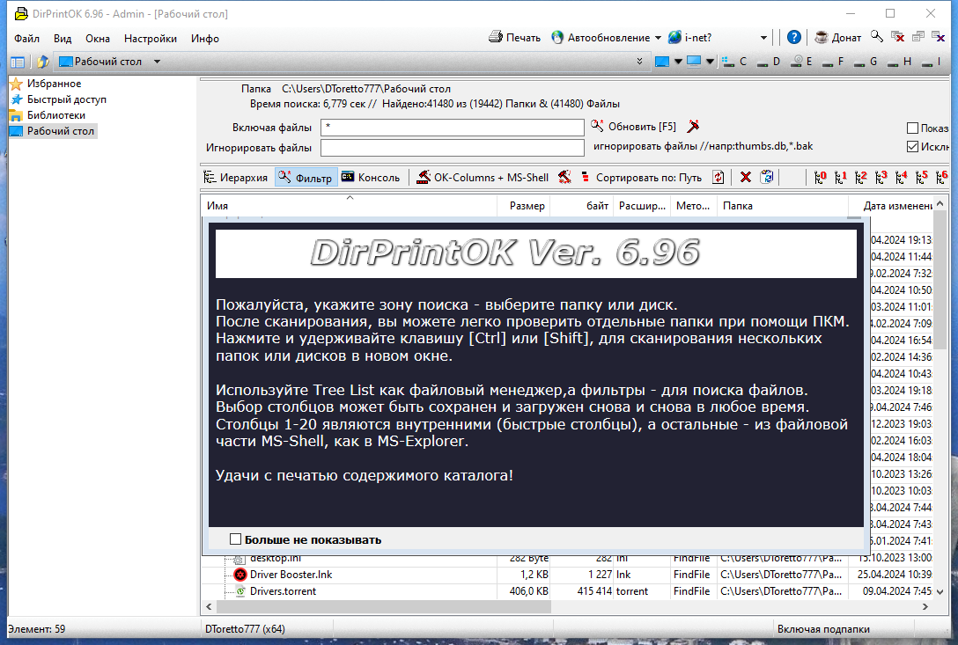Expand tree to level 2 icon
Image resolution: width=958 pixels, height=645 pixels.
click(x=860, y=177)
